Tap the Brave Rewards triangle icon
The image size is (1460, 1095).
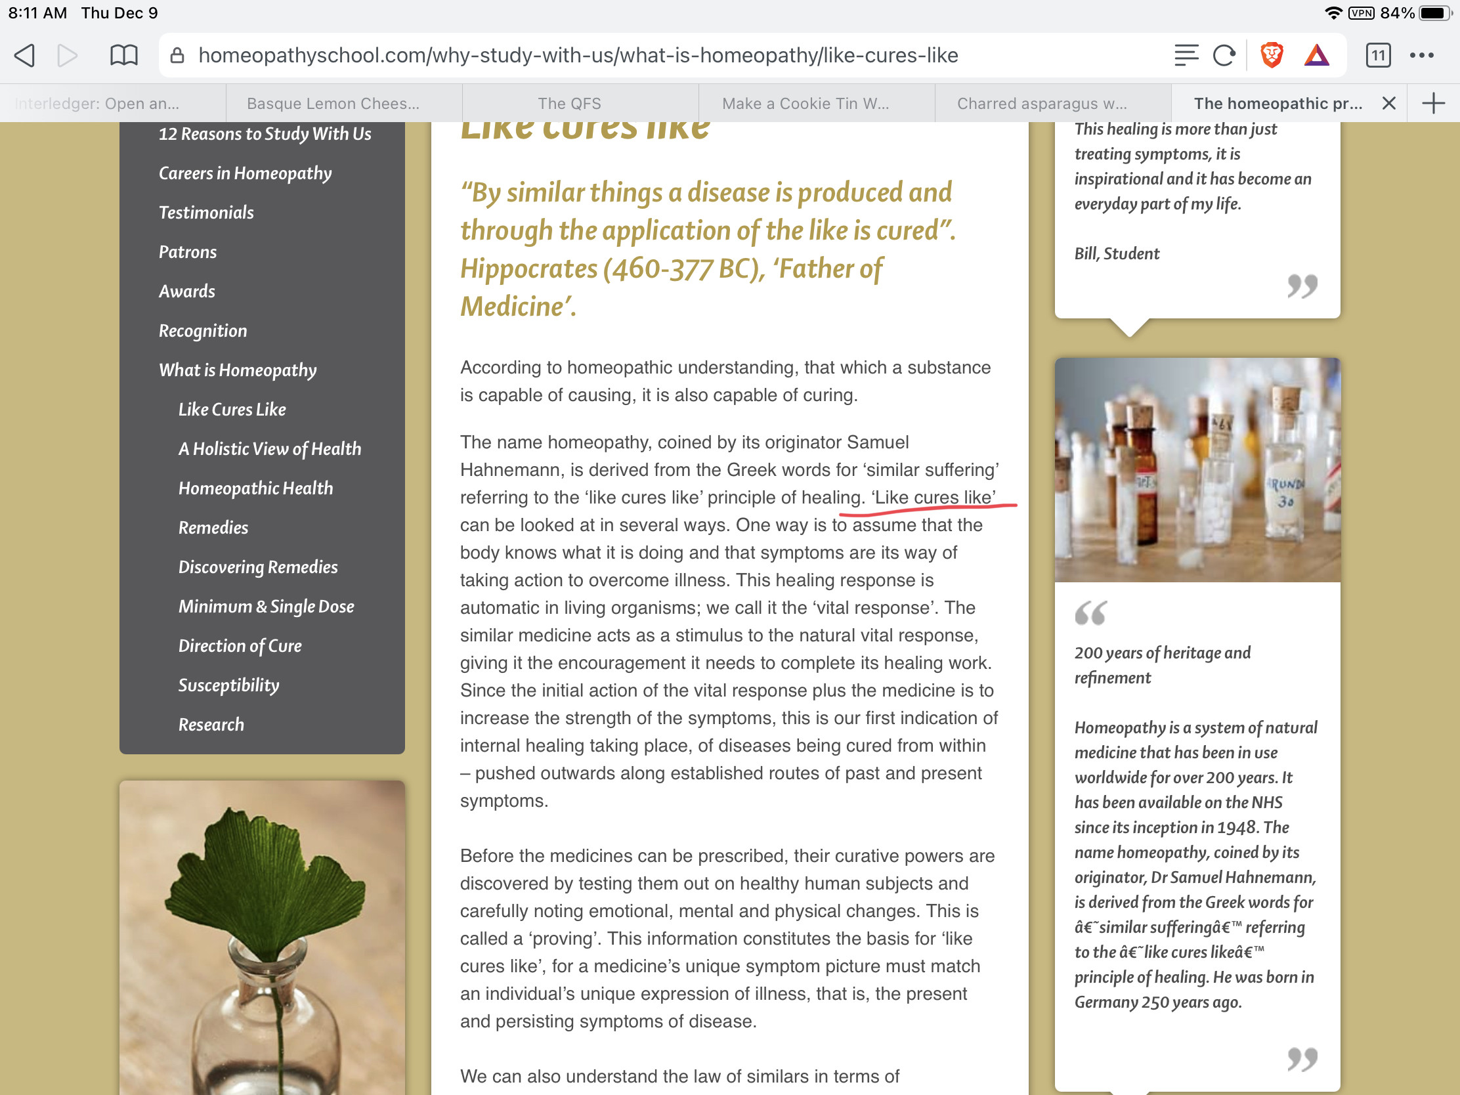(x=1316, y=55)
